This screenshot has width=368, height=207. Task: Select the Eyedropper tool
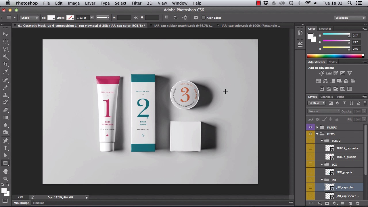point(5,72)
